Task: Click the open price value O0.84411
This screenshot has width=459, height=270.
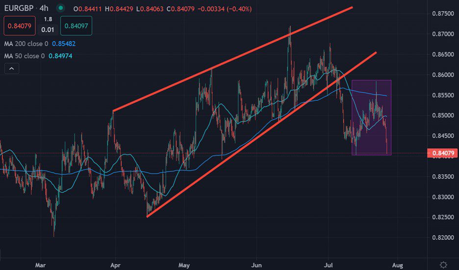Action: point(87,9)
